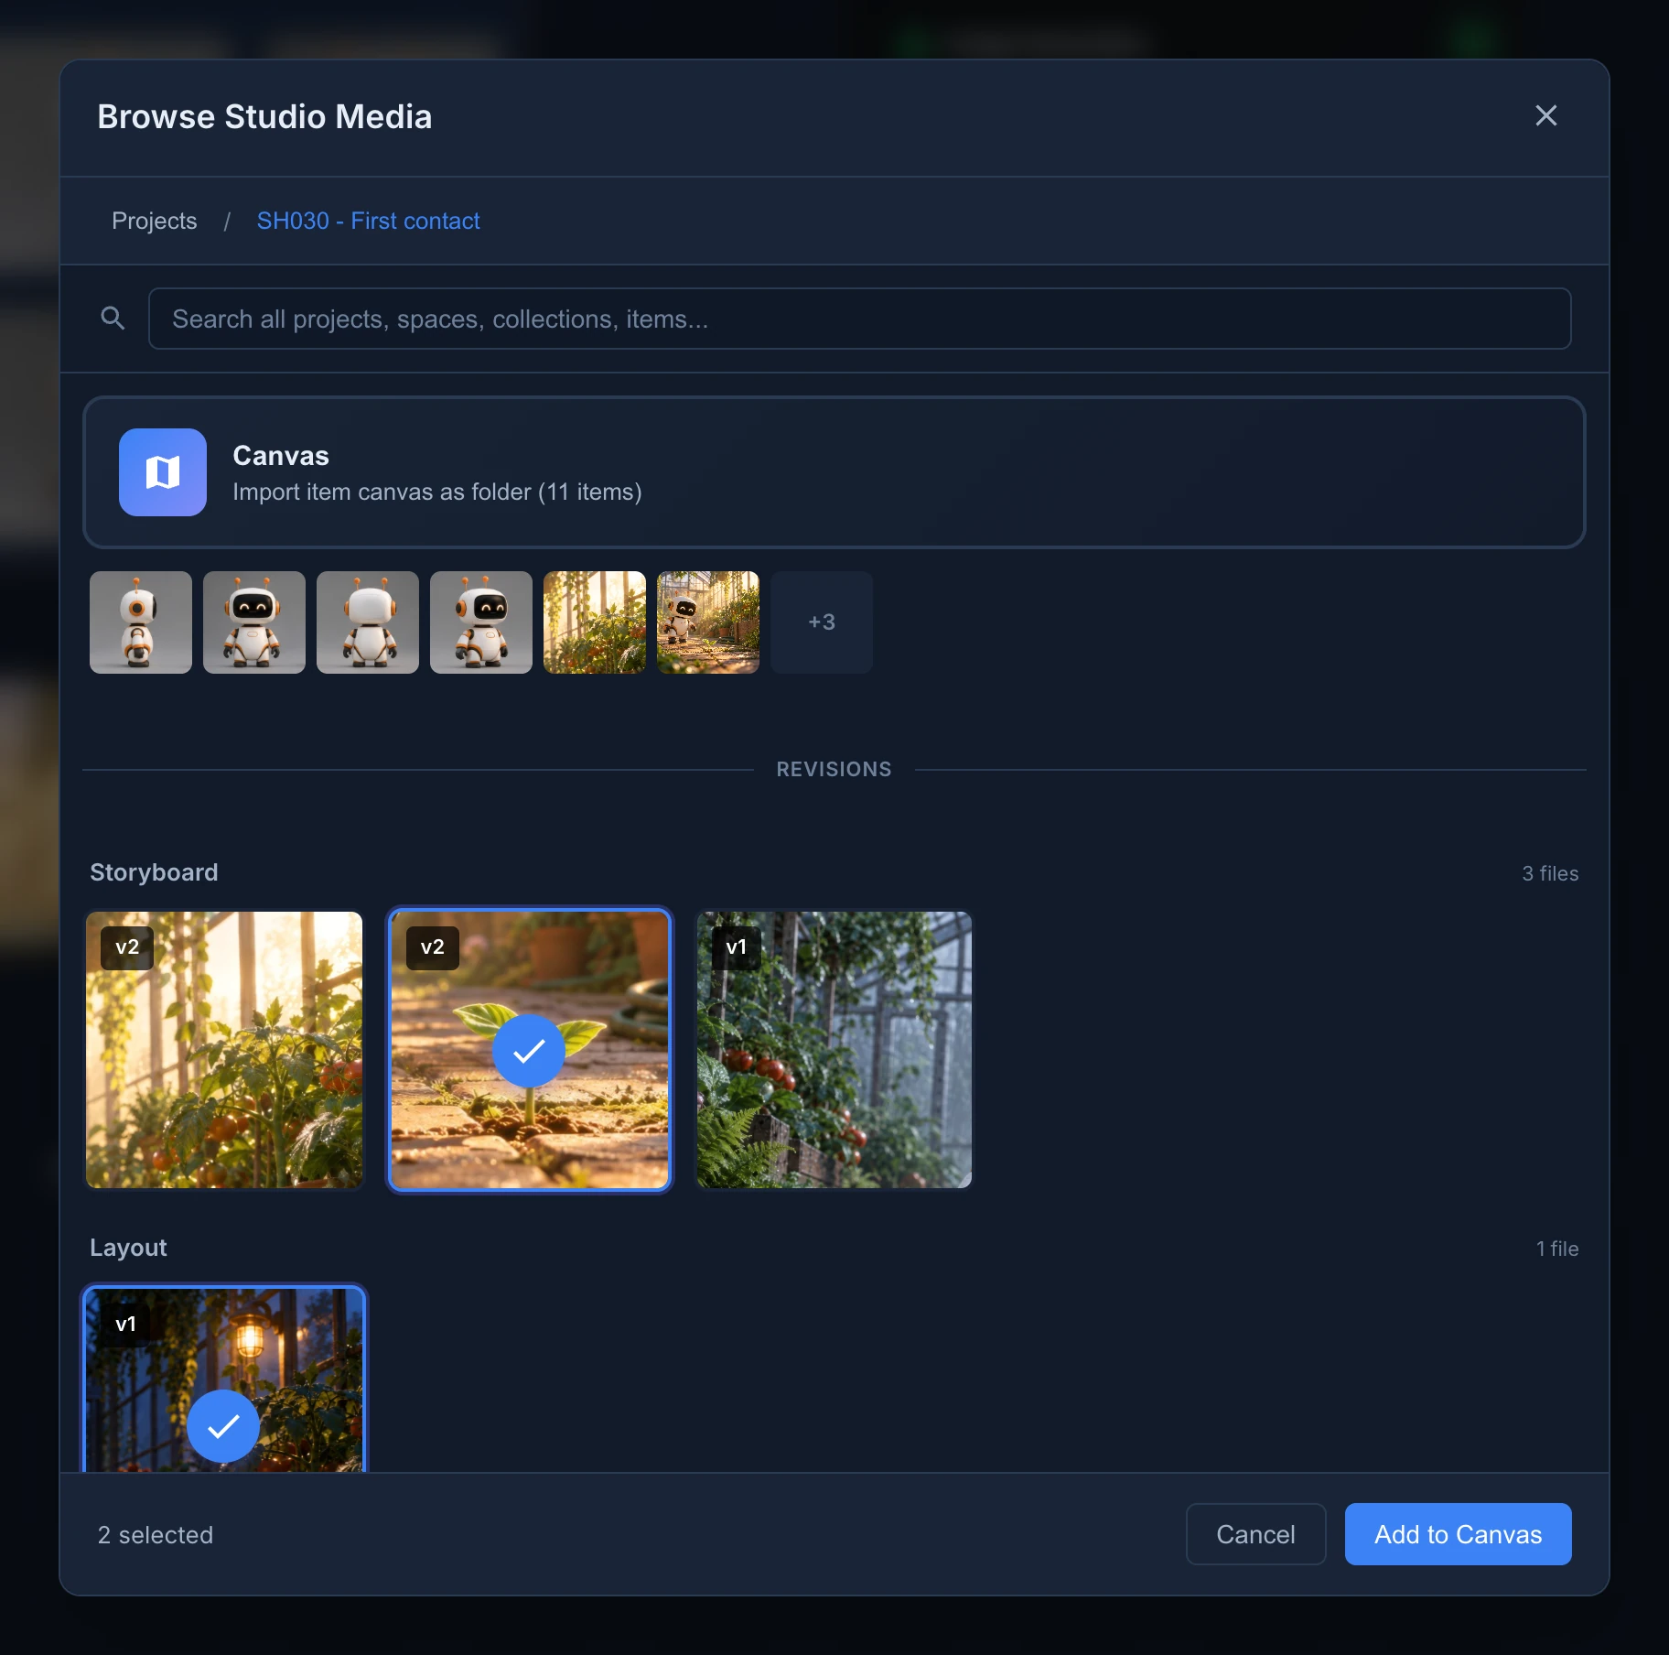The width and height of the screenshot is (1669, 1655).
Task: Click v2 badge on seedling image
Action: (x=432, y=946)
